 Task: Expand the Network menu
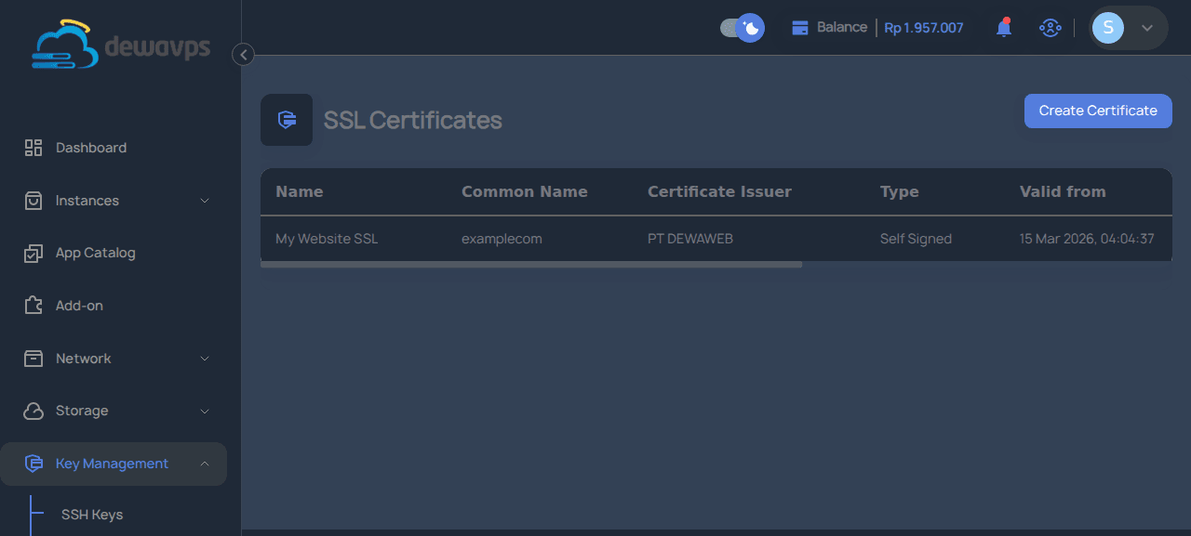tap(205, 358)
